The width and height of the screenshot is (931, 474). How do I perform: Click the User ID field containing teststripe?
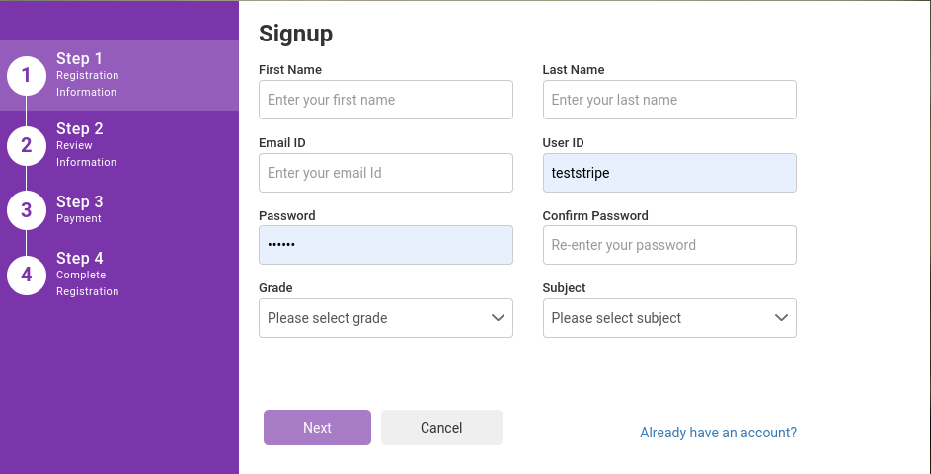669,173
